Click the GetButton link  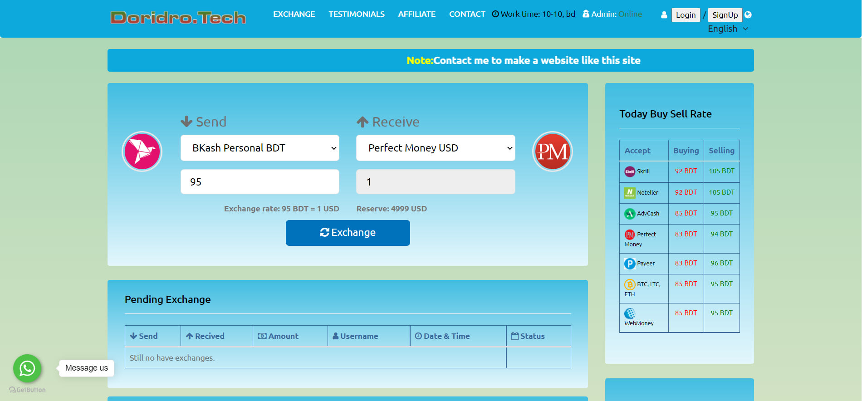(27, 390)
